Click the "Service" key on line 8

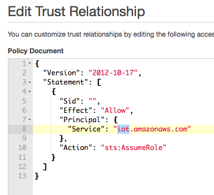[x=86, y=129]
